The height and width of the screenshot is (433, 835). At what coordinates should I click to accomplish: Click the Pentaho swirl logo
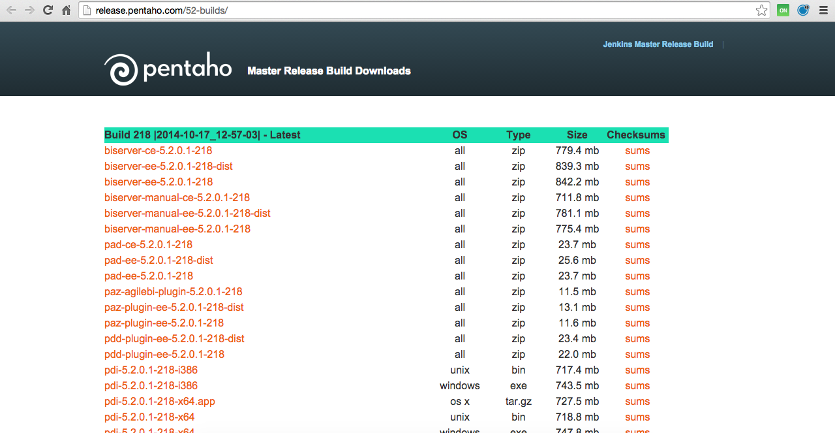click(x=121, y=69)
